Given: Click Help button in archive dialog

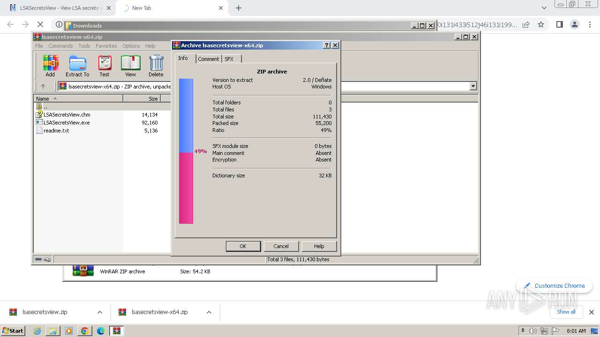Looking at the screenshot, I should (x=319, y=246).
